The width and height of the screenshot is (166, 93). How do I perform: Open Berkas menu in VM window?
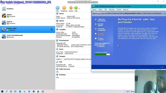coord(94,10)
